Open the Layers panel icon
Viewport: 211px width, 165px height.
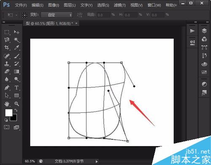click(204, 31)
